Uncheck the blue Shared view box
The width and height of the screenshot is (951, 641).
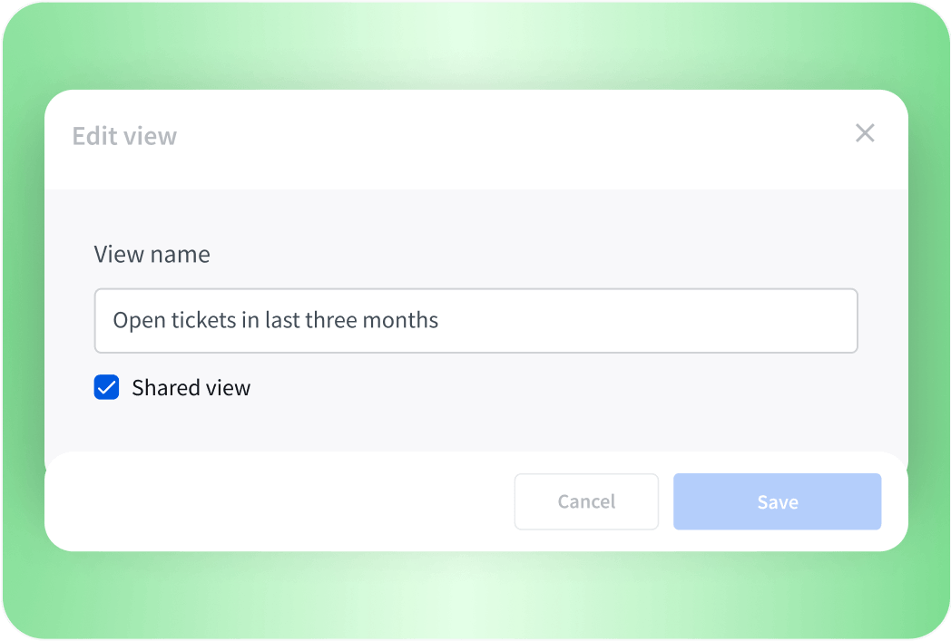point(106,387)
